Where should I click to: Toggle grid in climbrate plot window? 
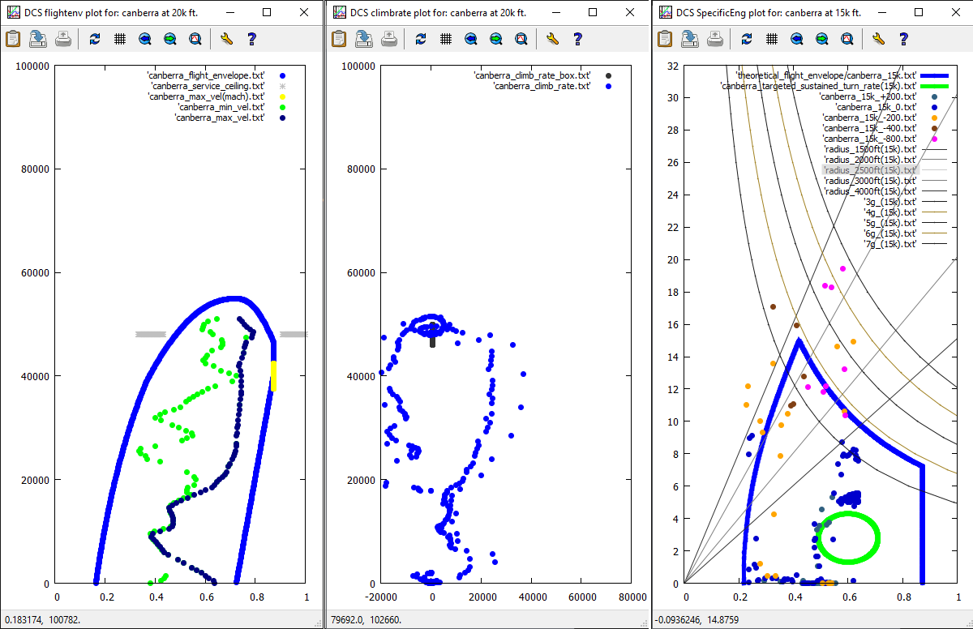[445, 39]
